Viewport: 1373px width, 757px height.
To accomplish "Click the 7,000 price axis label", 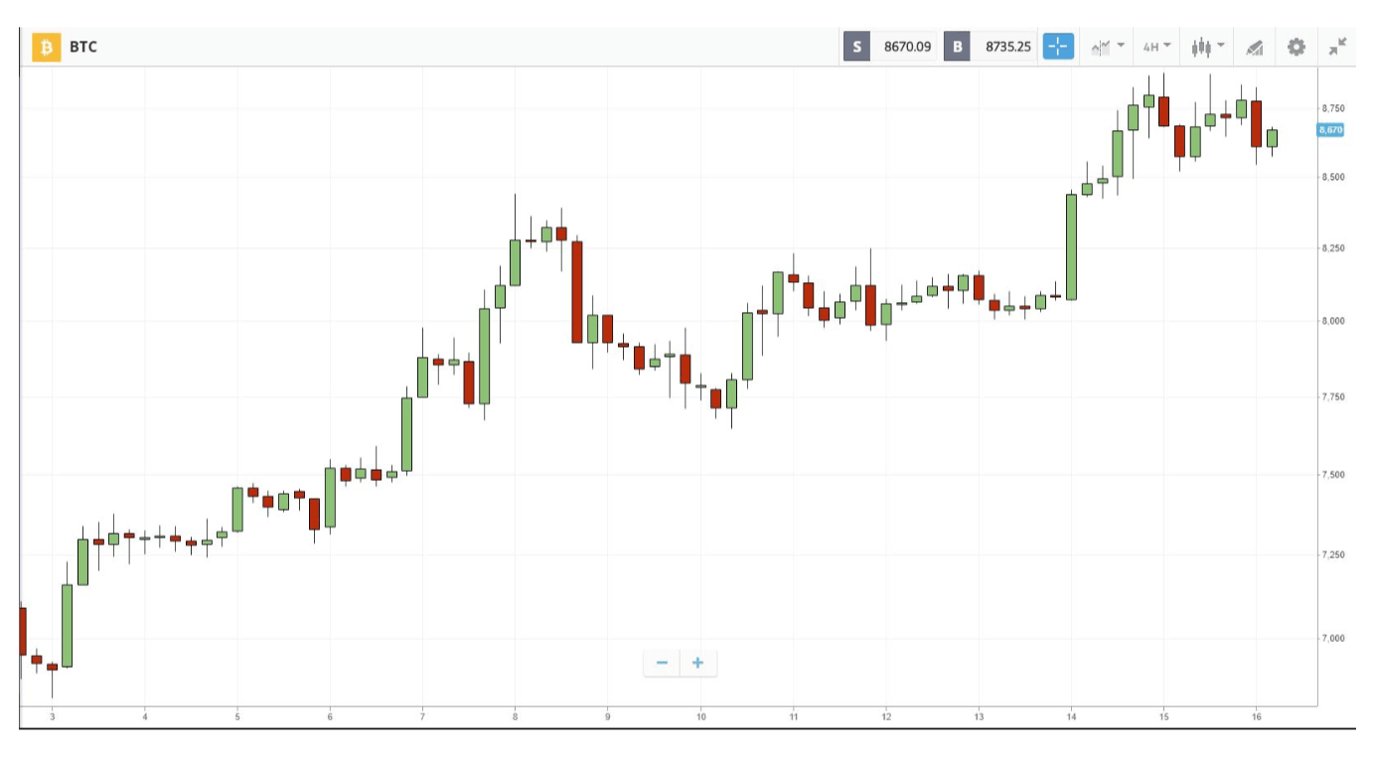I will (x=1332, y=638).
